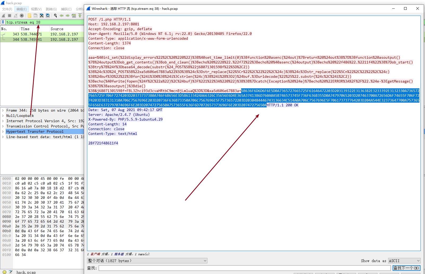Click Host: 192.168.2.197:8081 line
Image resolution: width=425 pixels, height=274 pixels.
coord(114,24)
